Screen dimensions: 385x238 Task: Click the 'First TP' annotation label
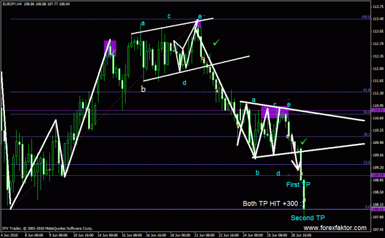pyautogui.click(x=298, y=184)
